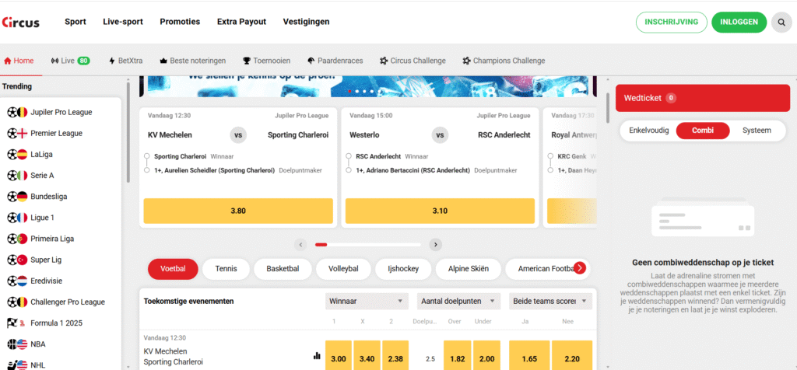The image size is (797, 370).
Task: Open statistics chart icon for KV Mechelen match
Action: [x=317, y=356]
